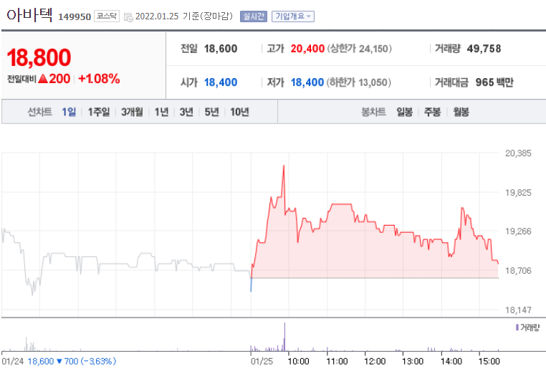Click the 01/25 date axis label
The image size is (546, 379).
pos(262,361)
